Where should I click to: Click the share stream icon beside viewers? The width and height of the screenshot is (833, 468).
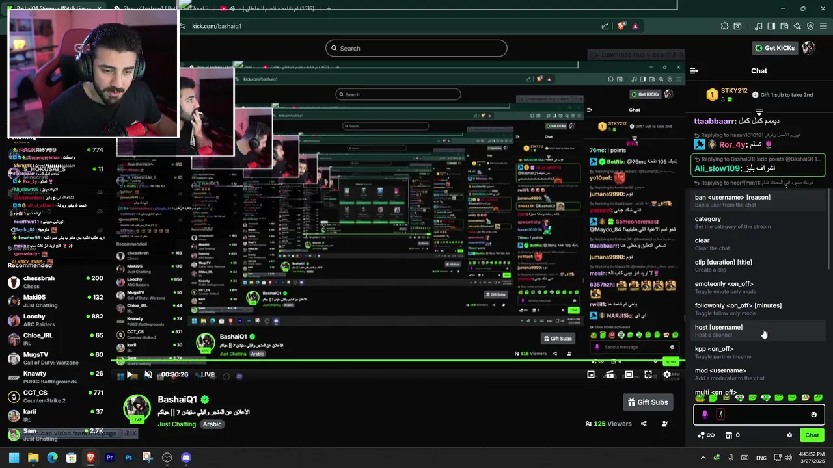point(644,424)
